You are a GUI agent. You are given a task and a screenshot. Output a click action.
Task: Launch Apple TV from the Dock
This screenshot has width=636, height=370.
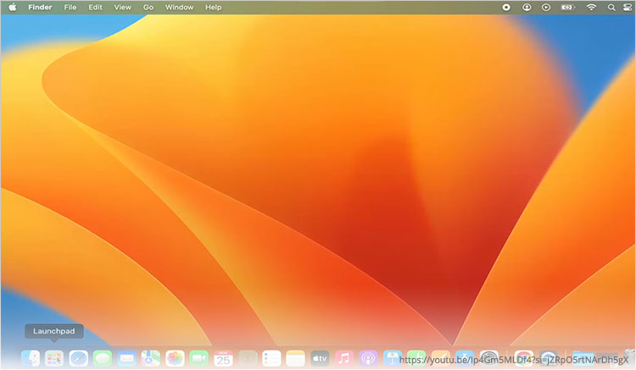320,358
